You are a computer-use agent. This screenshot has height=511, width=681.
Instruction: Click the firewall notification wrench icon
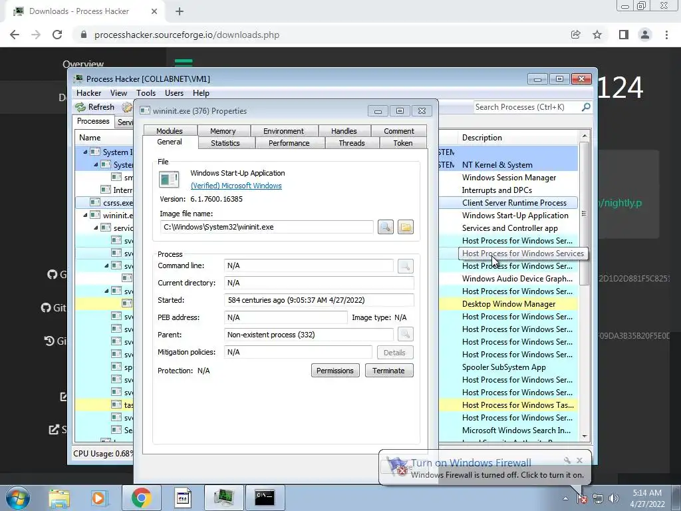(567, 460)
